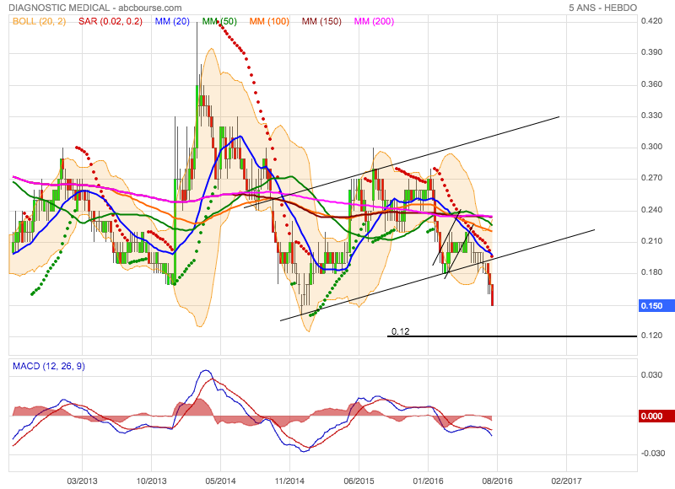Click the 0.270 price axis label
The image size is (675, 489).
click(x=651, y=178)
